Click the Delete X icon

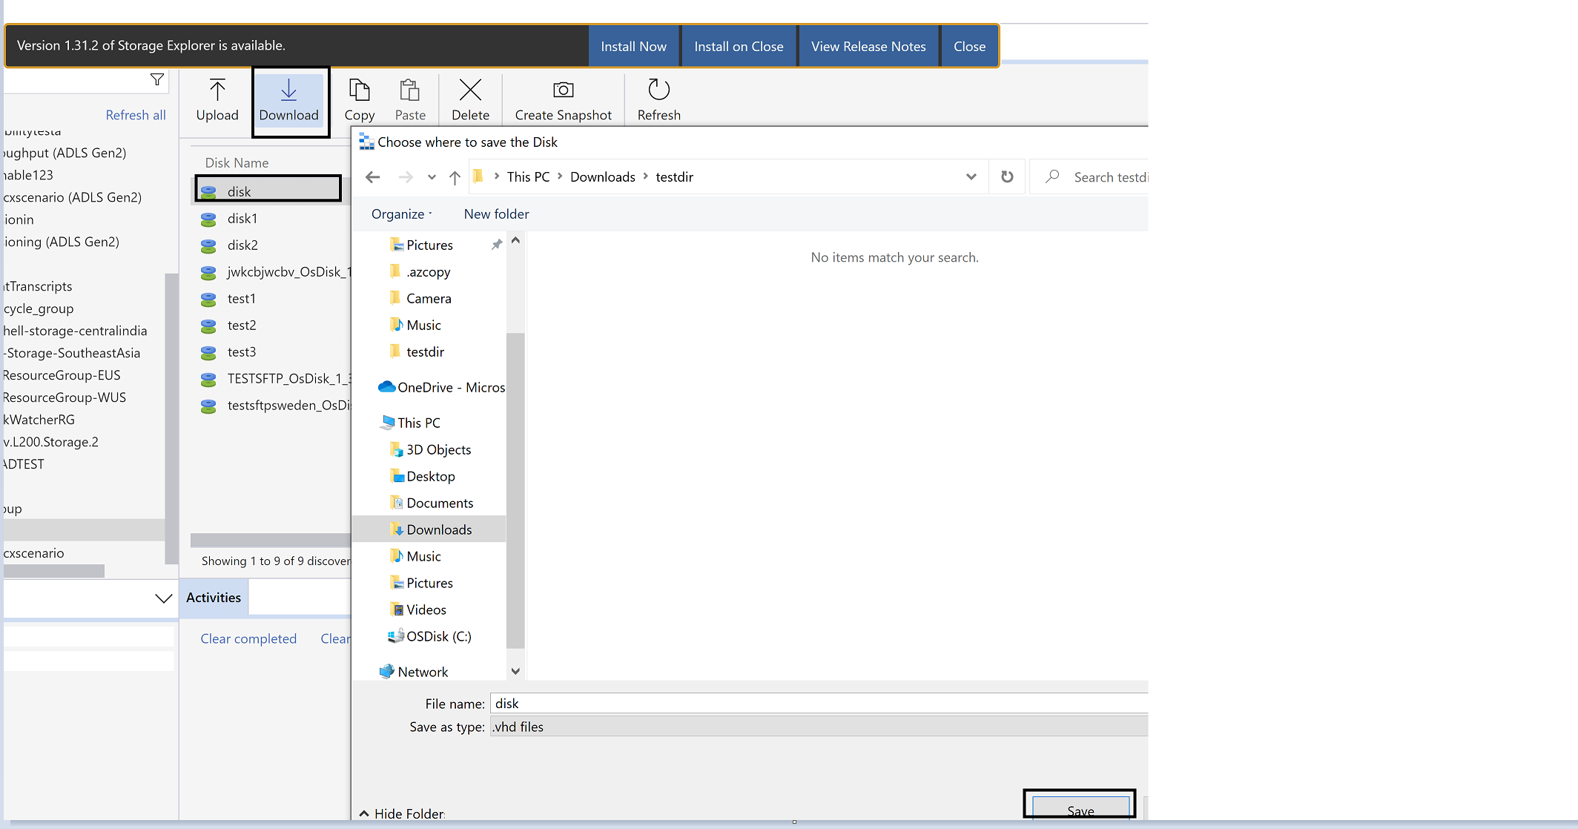click(470, 90)
